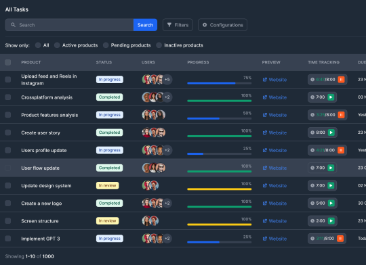The width and height of the screenshot is (366, 265).
Task: Sort by the PROGRESS column header
Action: 198,62
